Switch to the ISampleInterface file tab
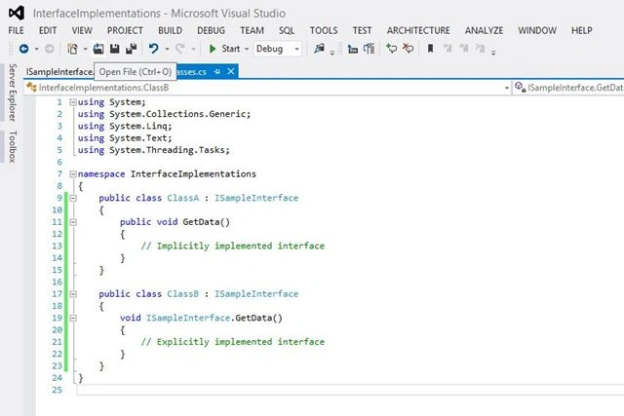This screenshot has height=416, width=624. [x=58, y=71]
